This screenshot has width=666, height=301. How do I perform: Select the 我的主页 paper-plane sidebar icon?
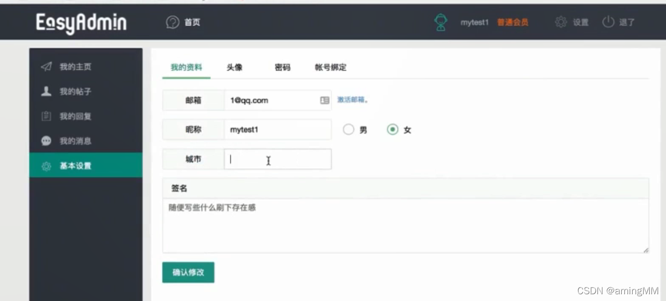[x=47, y=67]
